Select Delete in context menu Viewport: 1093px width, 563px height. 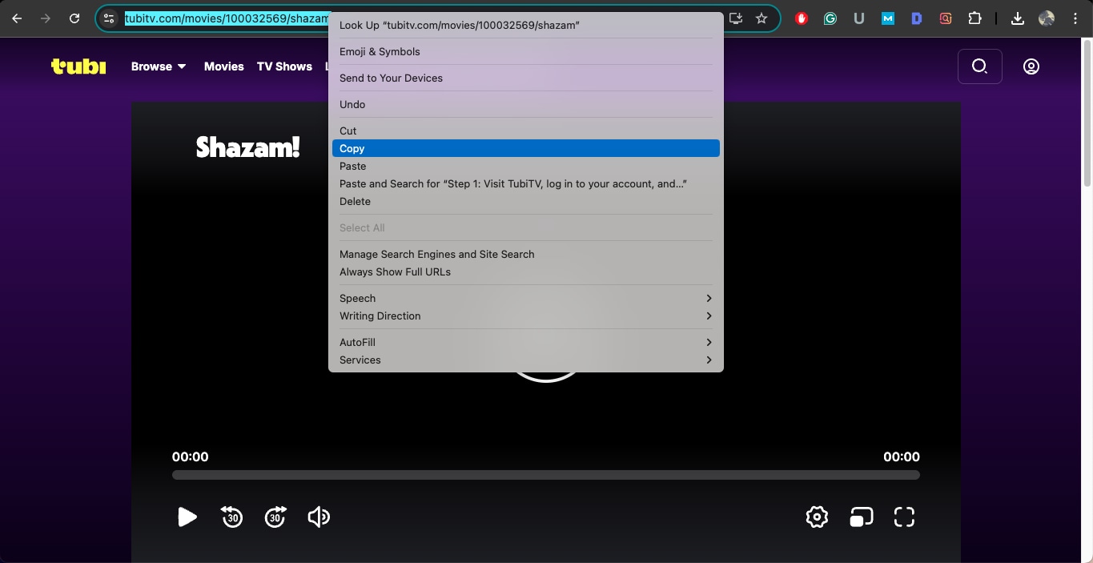coord(526,201)
